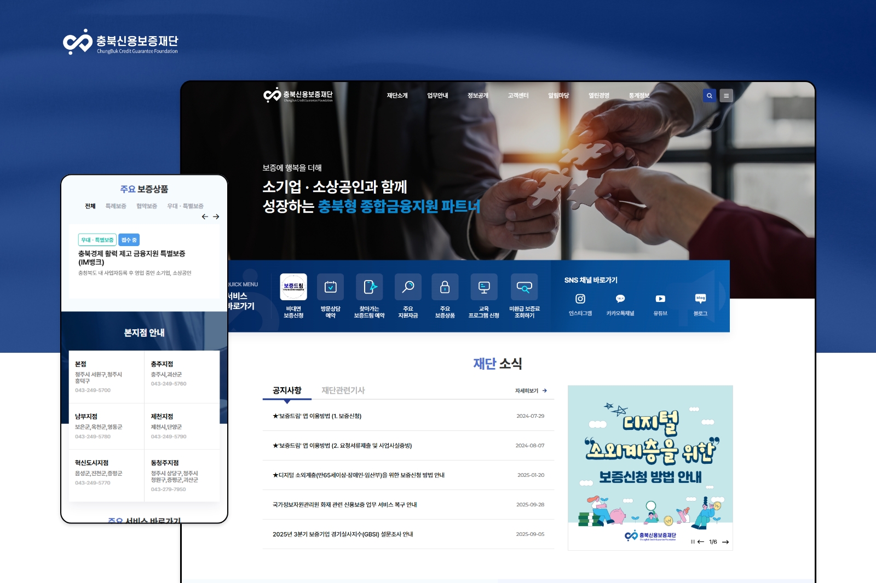Image resolution: width=876 pixels, height=583 pixels.
Task: Open the 방문상담 예약 calendar icon
Action: (x=331, y=287)
